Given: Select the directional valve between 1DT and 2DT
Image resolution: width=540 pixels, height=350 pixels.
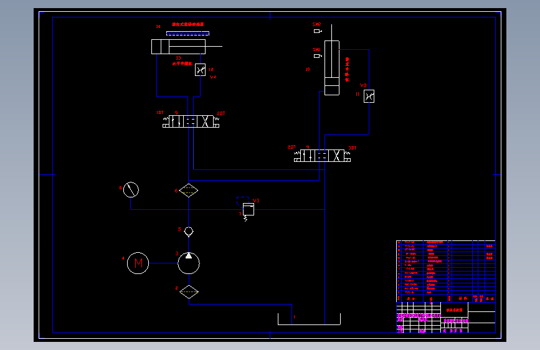Looking at the screenshot, I should [x=191, y=121].
